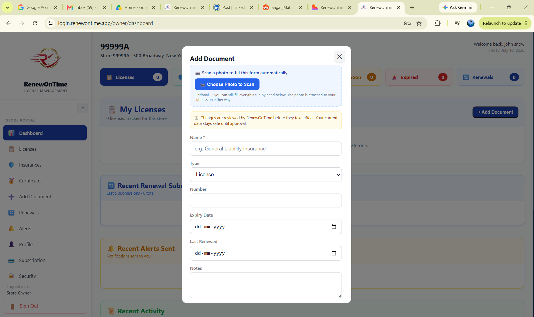Click the Security lock icon in sidebar
The image size is (534, 317).
(x=11, y=276)
